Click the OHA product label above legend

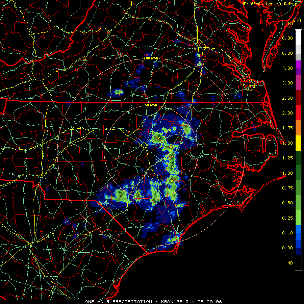pyautogui.click(x=297, y=20)
